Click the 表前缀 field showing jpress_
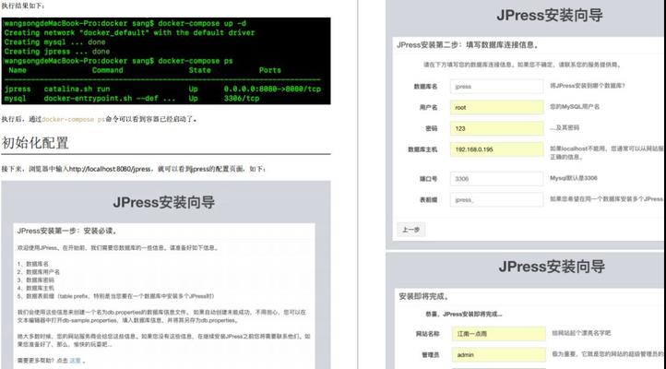This screenshot has width=666, height=369. [x=496, y=199]
